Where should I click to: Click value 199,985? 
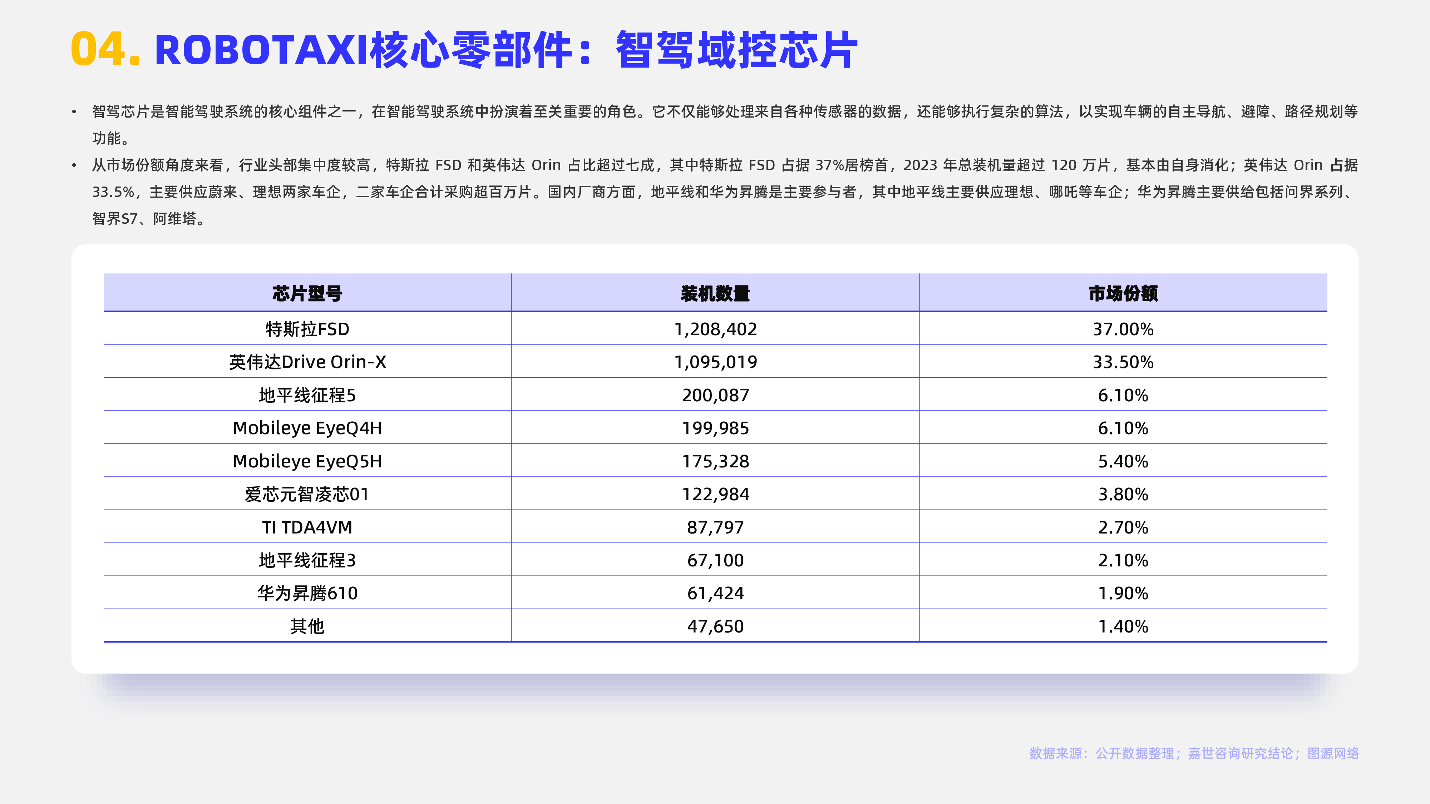(x=715, y=428)
